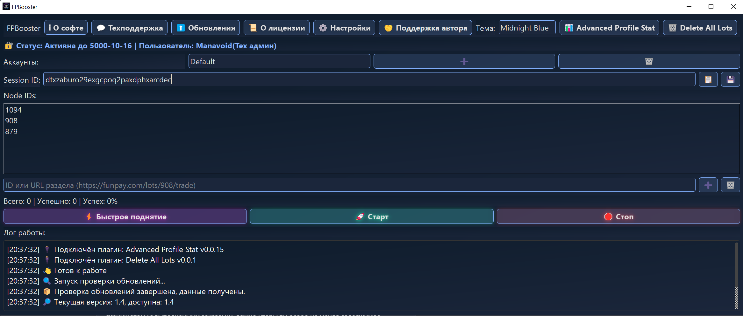Screen dimensions: 743x316
Task: Add node ID with the small plus icon
Action: pyautogui.click(x=708, y=185)
